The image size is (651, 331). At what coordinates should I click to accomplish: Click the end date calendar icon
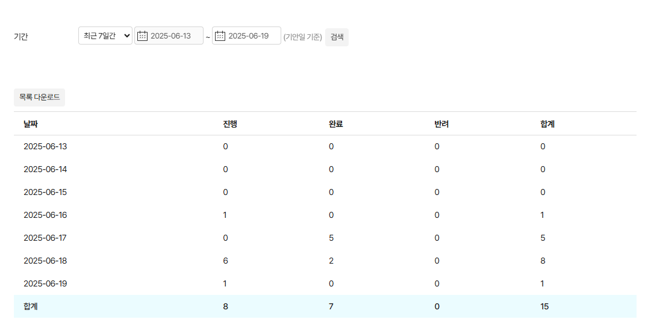tap(220, 36)
